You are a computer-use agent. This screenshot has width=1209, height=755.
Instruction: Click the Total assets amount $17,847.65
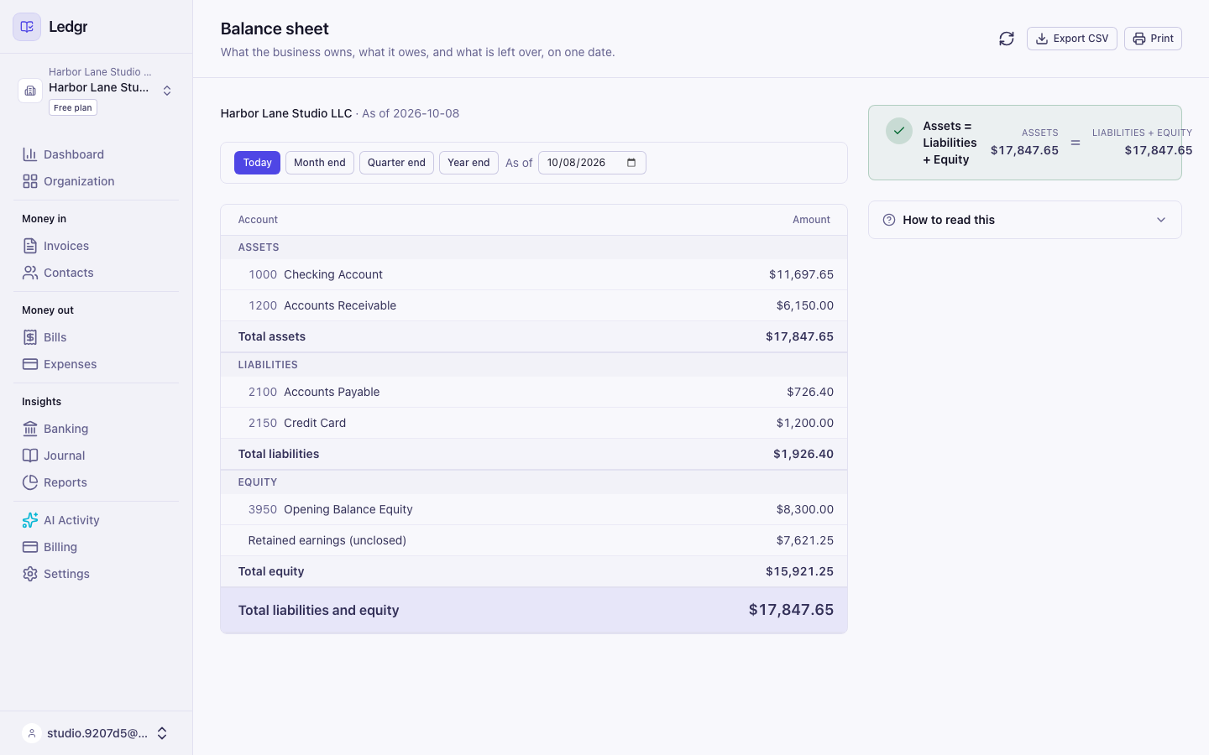(799, 336)
